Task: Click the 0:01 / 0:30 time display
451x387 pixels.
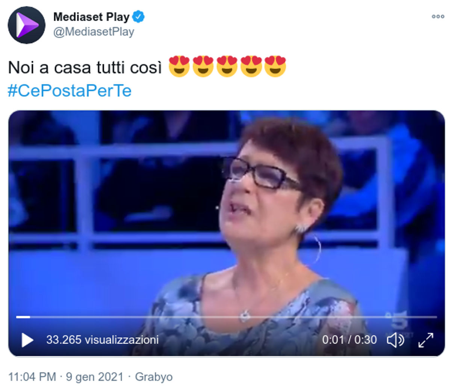Action: tap(349, 340)
